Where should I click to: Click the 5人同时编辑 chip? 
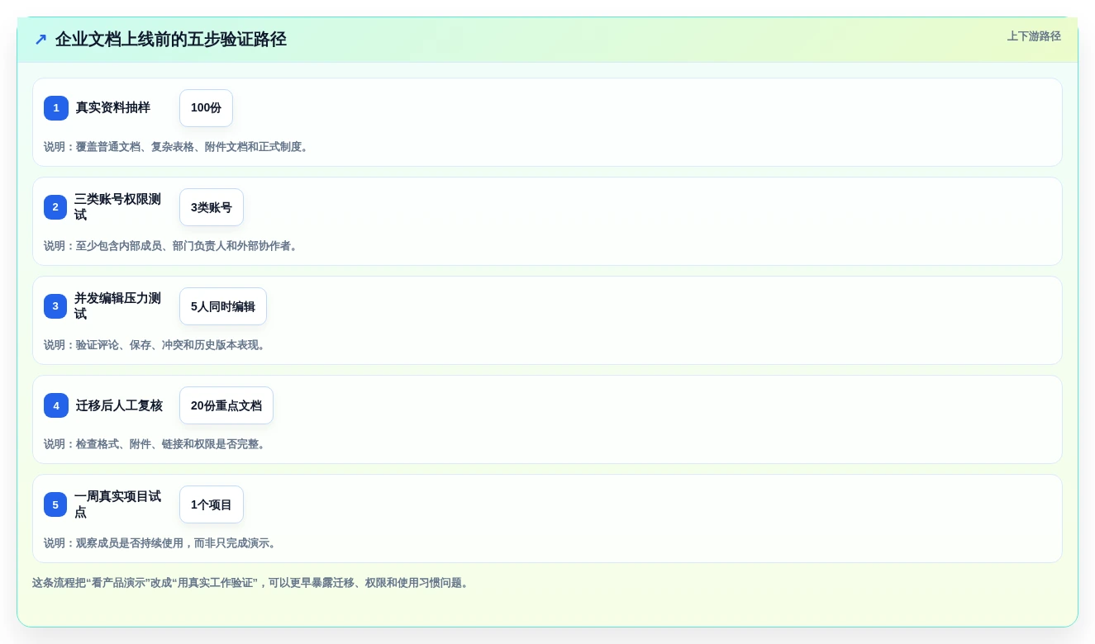click(x=223, y=306)
